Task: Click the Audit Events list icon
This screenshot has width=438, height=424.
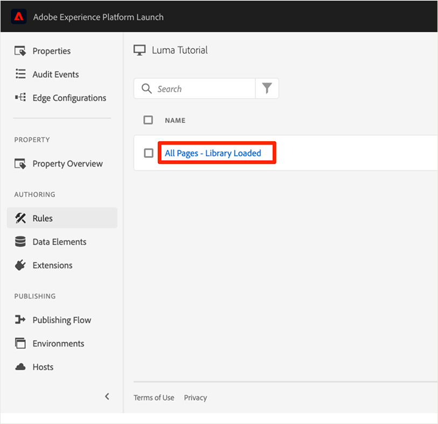Action: point(20,74)
